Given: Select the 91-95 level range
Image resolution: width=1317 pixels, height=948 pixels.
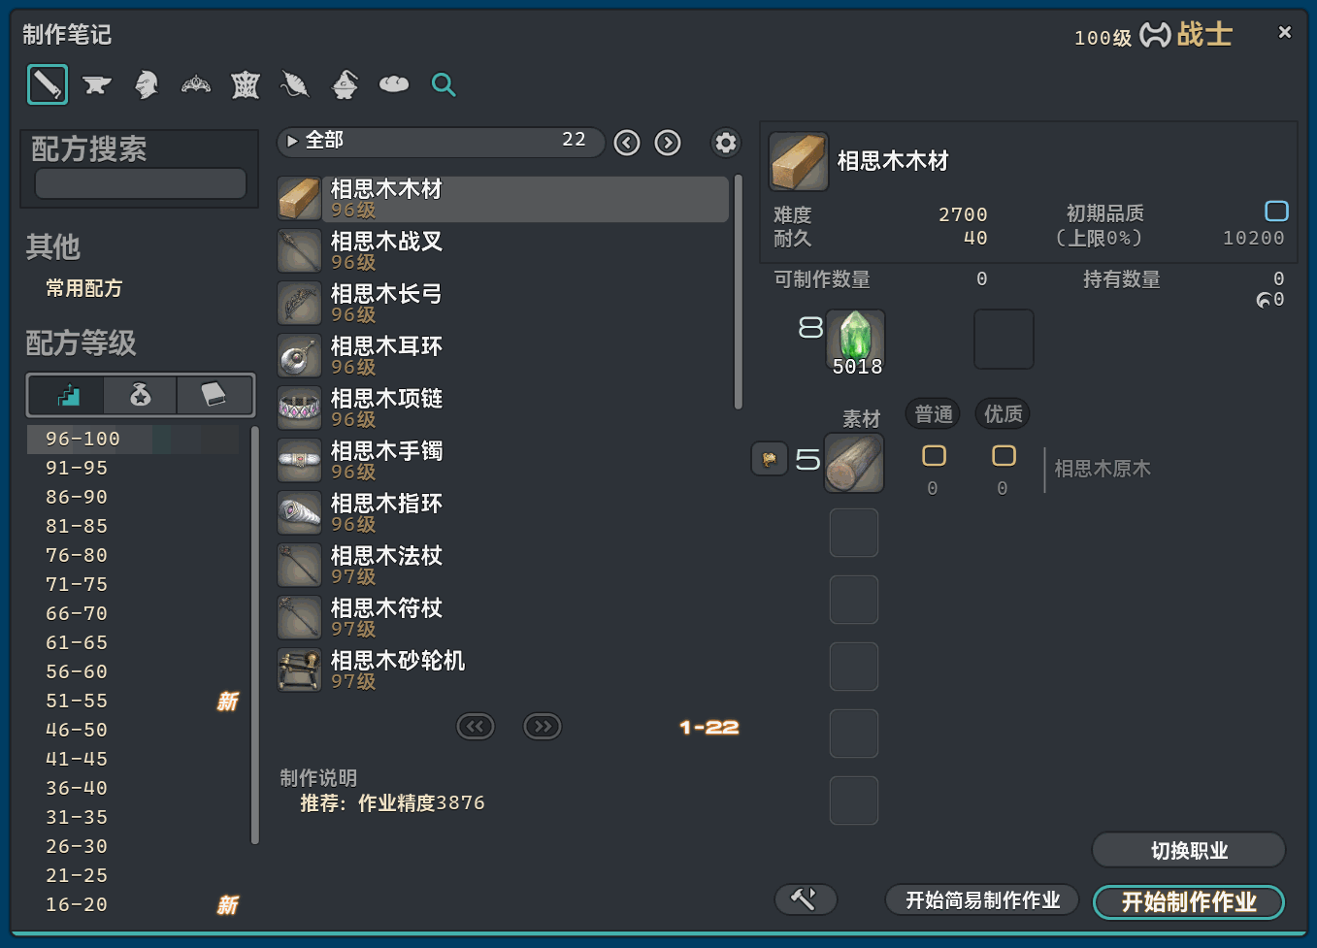Looking at the screenshot, I should click(77, 468).
